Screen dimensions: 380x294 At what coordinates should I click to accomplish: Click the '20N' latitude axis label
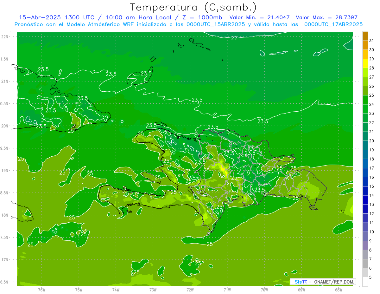tap(5, 126)
